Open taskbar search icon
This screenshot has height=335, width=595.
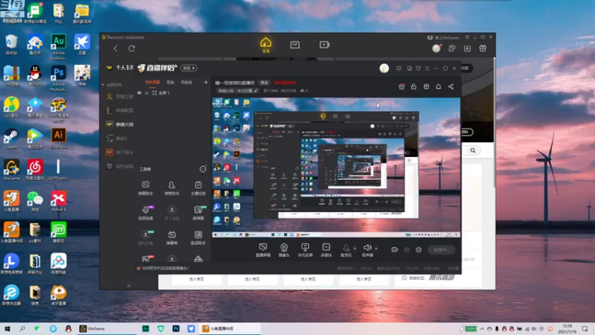(x=22, y=328)
